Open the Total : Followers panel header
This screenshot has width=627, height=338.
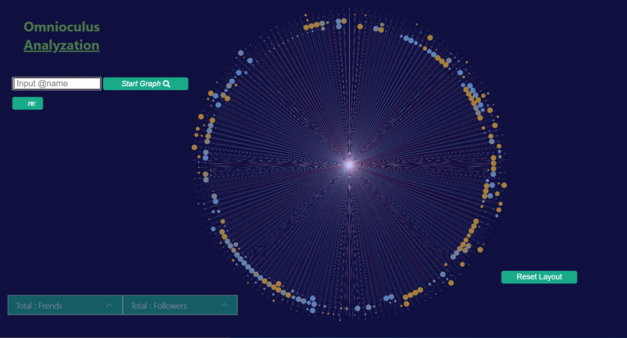point(180,305)
